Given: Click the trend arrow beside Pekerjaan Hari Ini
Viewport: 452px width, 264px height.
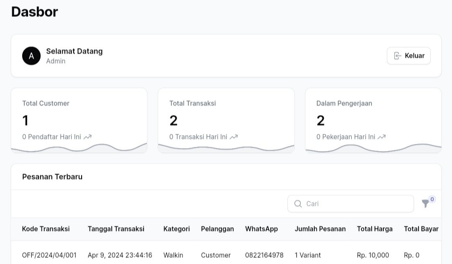Looking at the screenshot, I should [x=382, y=137].
